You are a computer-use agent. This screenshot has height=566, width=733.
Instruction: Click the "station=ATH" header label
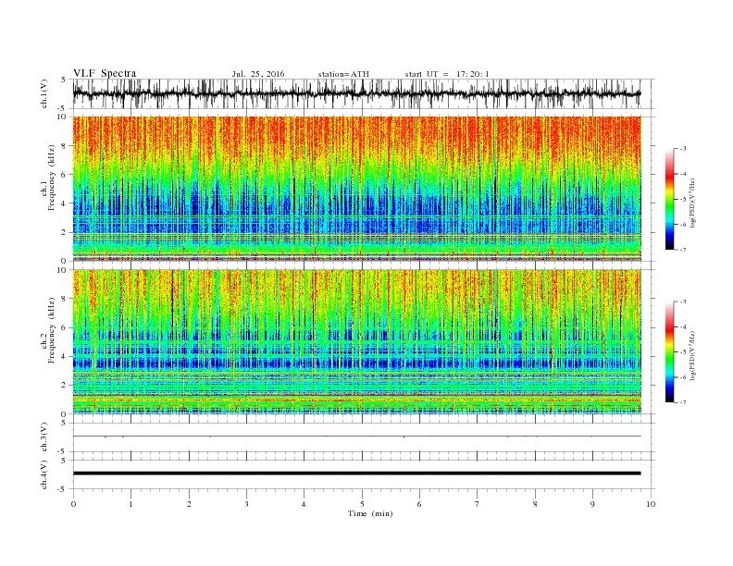pyautogui.click(x=343, y=74)
